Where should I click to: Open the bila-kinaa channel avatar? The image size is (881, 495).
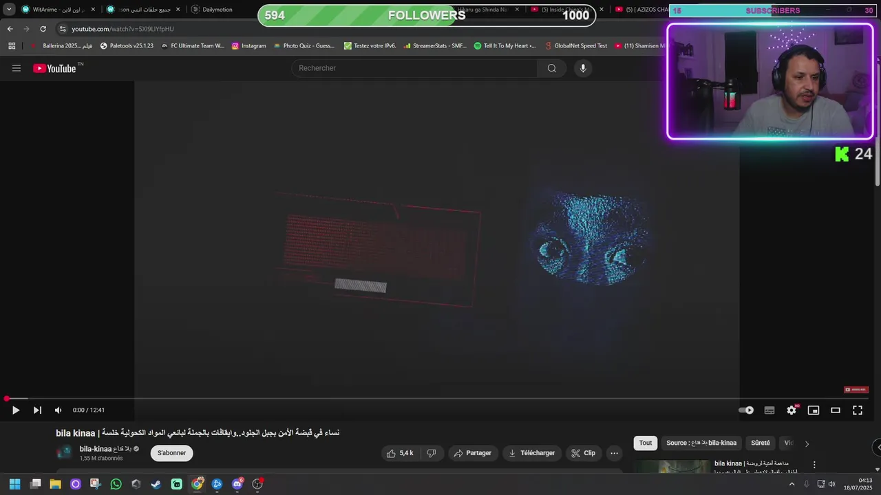click(64, 452)
